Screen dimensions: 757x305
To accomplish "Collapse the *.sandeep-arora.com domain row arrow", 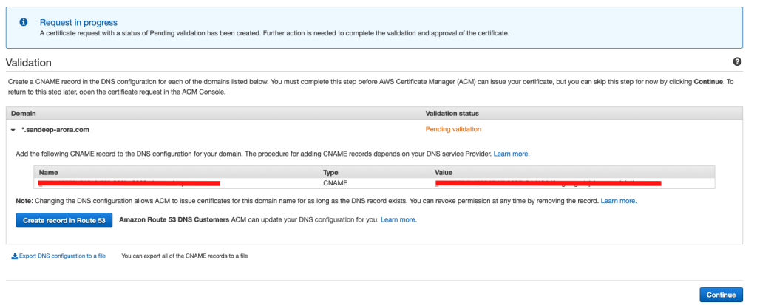I will 13,129.
